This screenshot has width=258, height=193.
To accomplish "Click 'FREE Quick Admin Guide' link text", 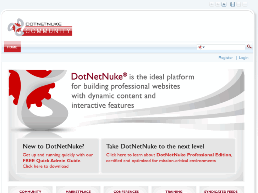I will pyautogui.click(x=51, y=160).
